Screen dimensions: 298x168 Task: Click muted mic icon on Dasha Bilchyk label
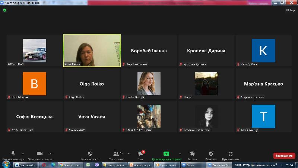coord(124,97)
